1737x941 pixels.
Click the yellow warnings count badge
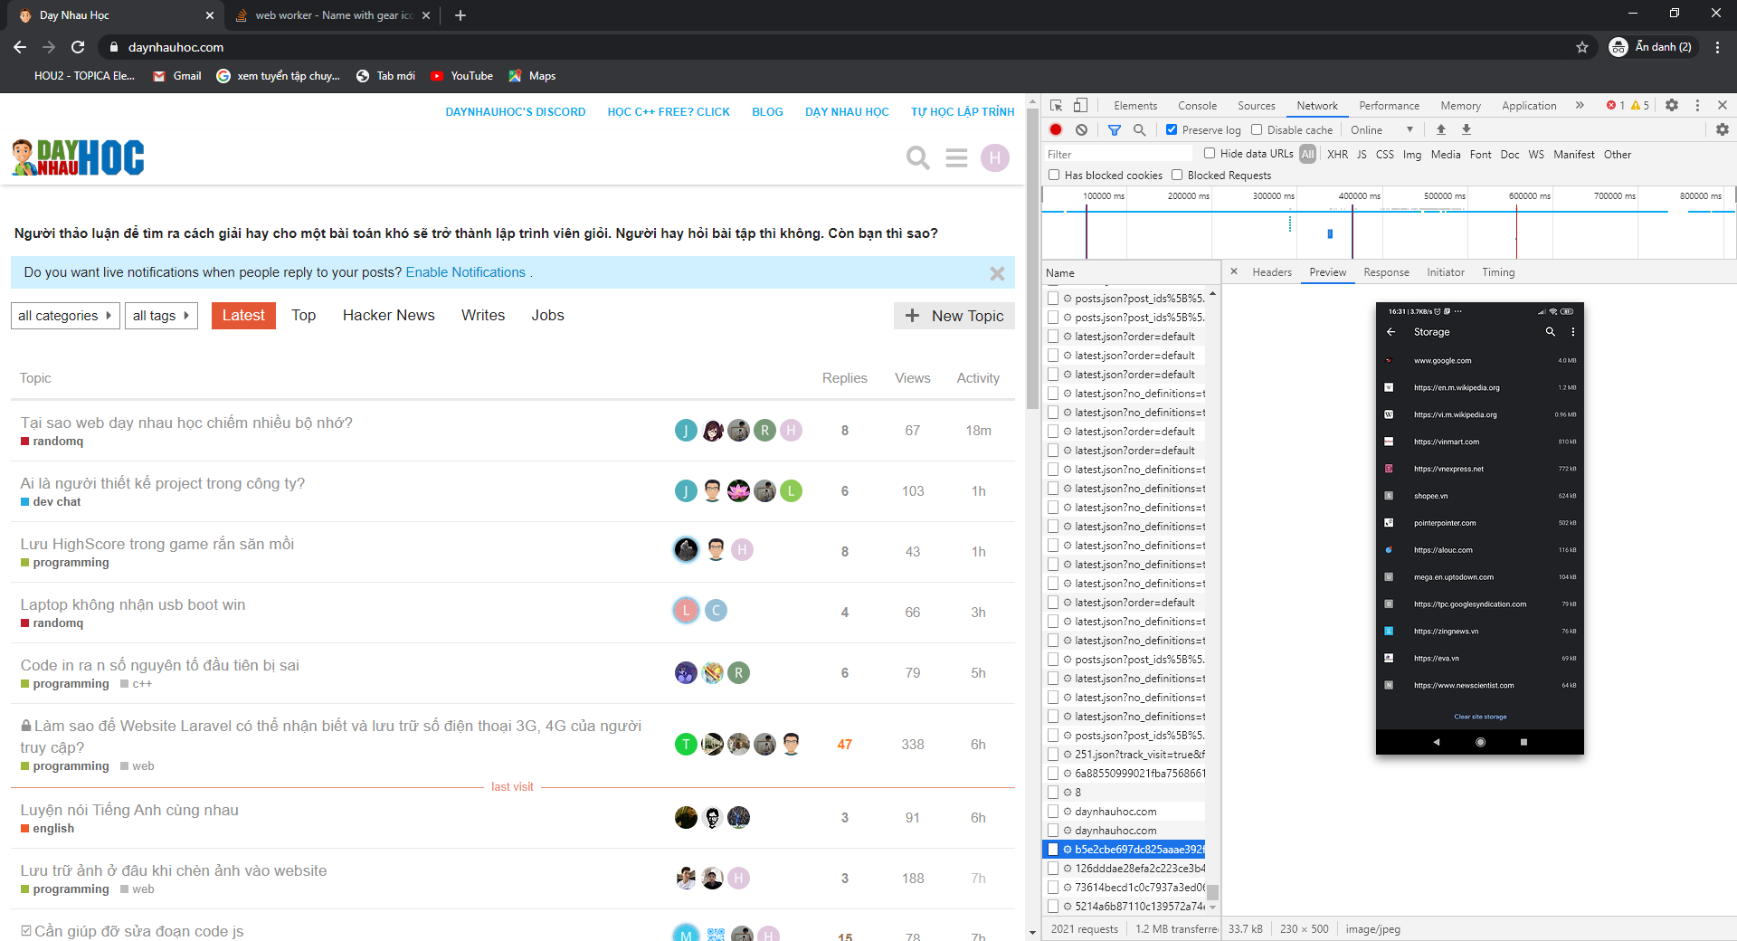click(x=1640, y=106)
